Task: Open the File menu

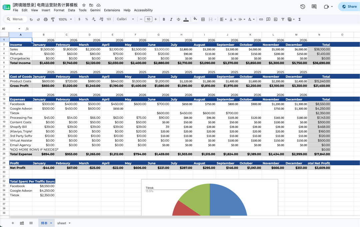Action: point(16,10)
